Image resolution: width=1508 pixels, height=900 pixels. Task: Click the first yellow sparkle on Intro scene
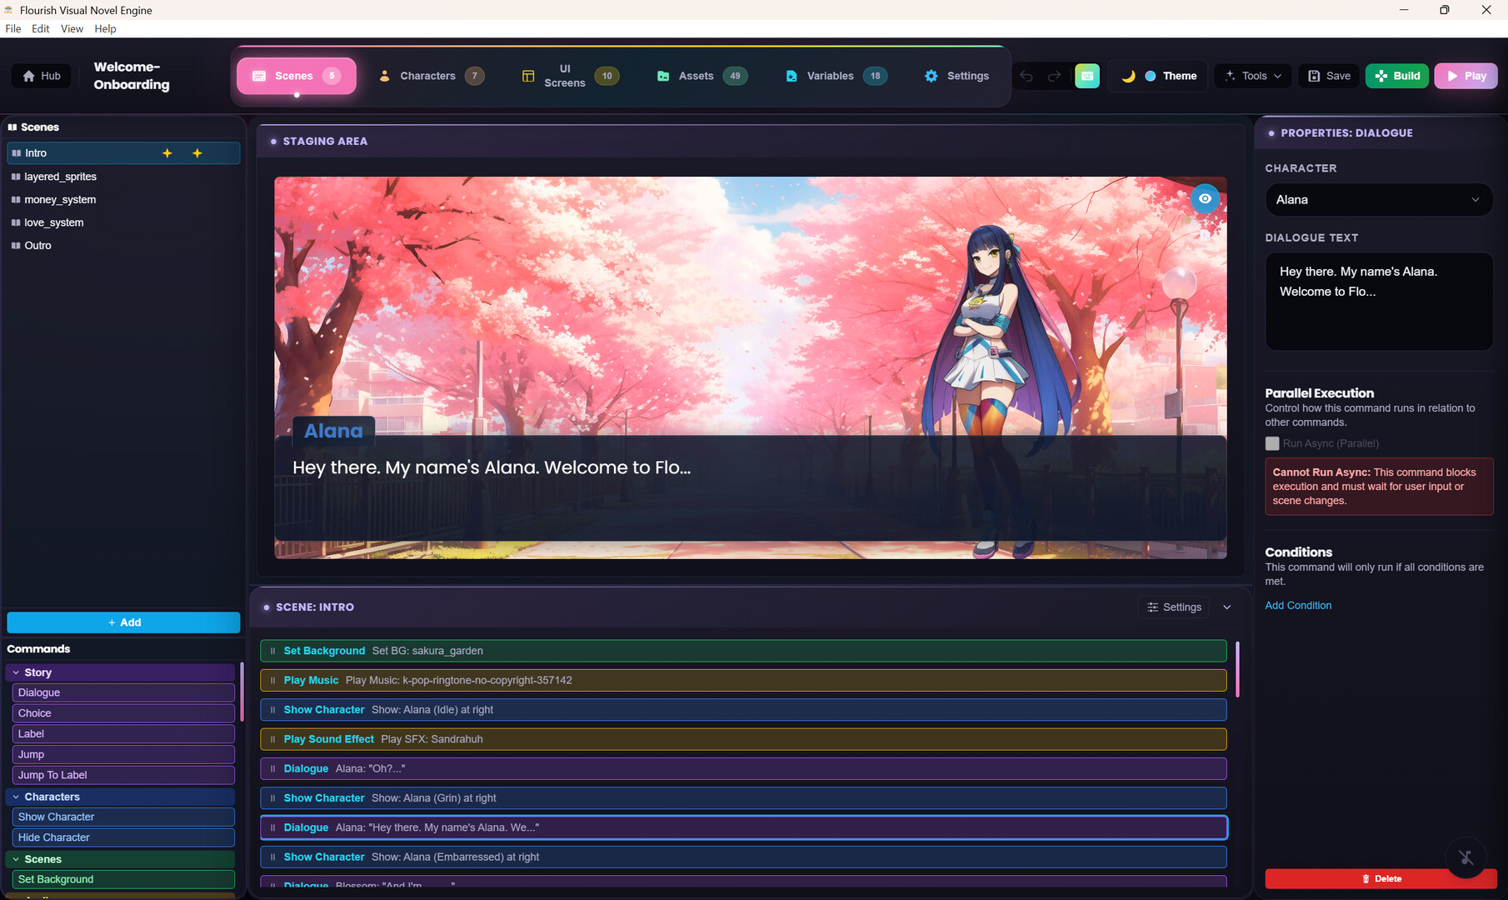167,153
